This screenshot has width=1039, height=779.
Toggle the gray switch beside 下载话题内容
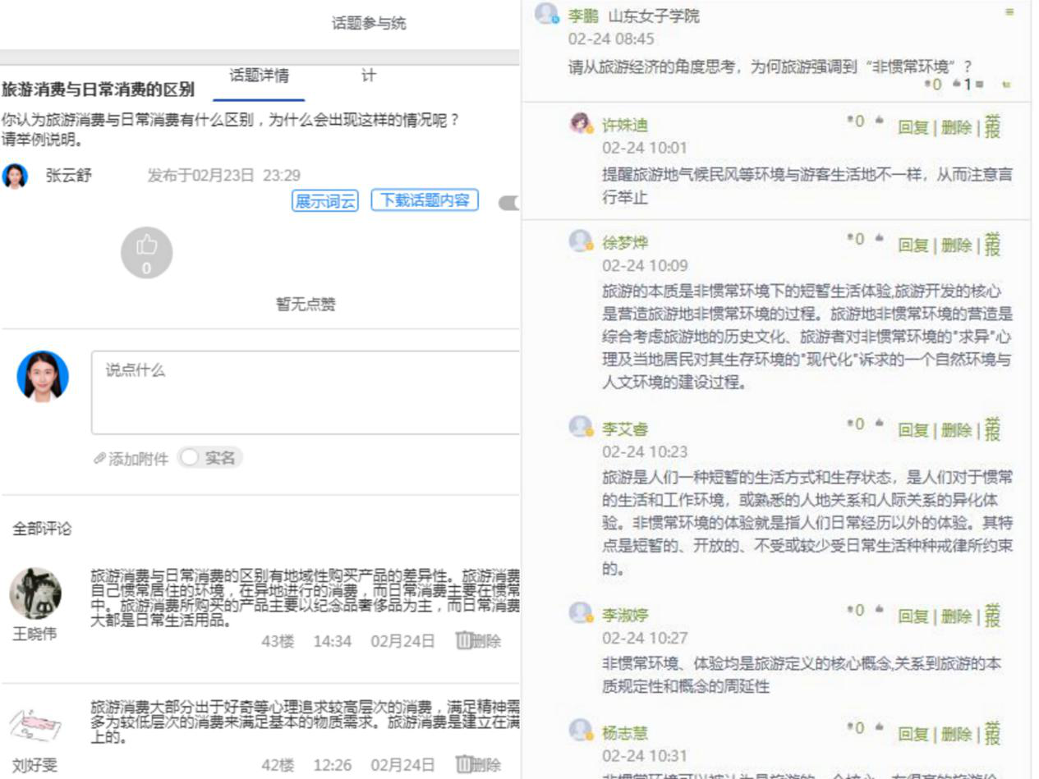(x=509, y=203)
